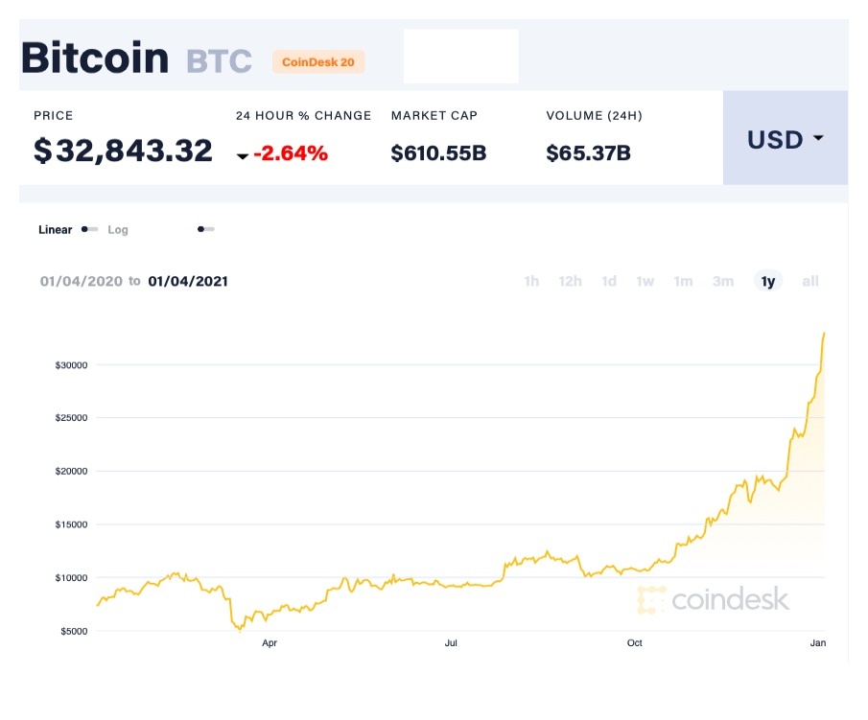Show all-time price history
This screenshot has height=720, width=868.
(x=810, y=281)
